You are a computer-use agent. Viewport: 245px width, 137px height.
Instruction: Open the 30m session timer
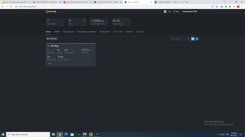(176, 12)
